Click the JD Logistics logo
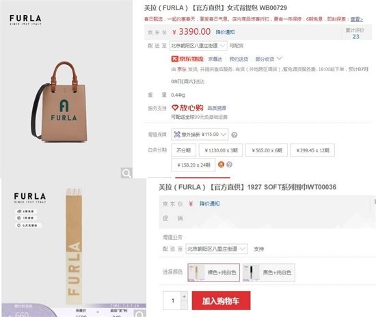376x317 pixels. click(x=187, y=59)
